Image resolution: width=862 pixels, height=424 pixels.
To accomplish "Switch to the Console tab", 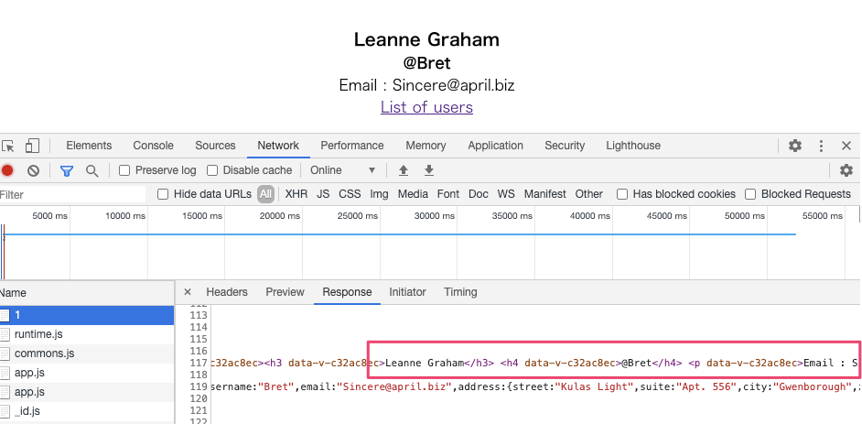I will pyautogui.click(x=153, y=146).
